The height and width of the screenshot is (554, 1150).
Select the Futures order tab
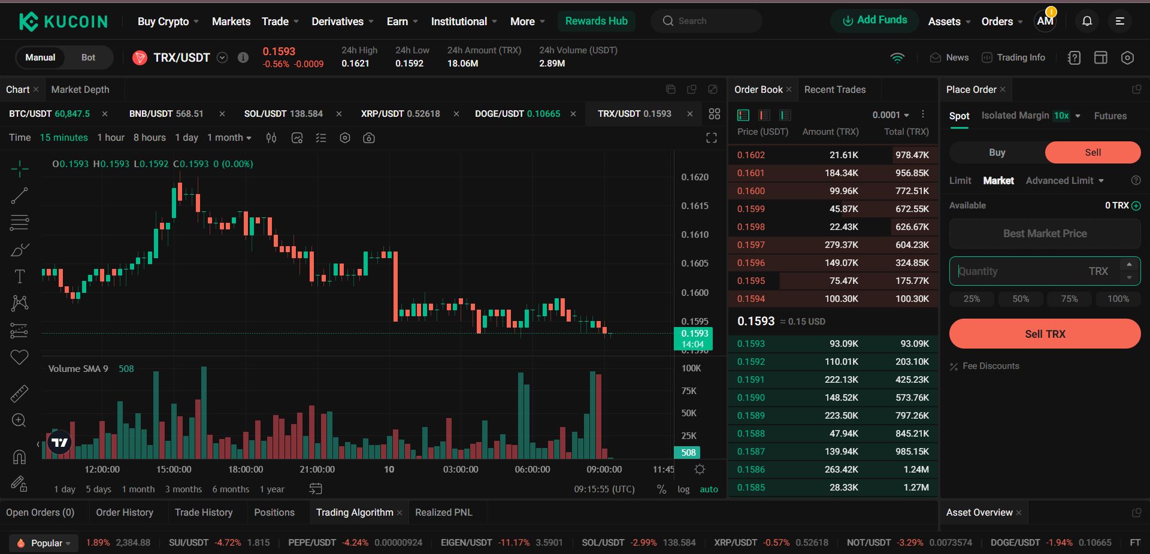tap(1110, 116)
